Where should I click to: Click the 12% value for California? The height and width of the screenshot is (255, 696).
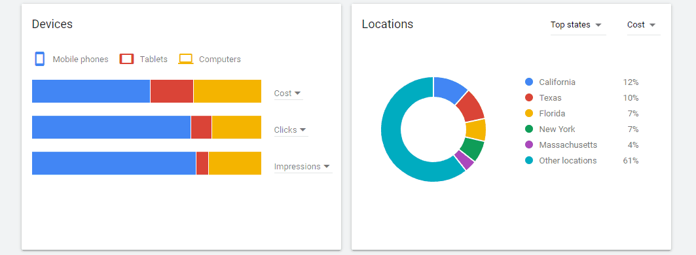point(631,82)
